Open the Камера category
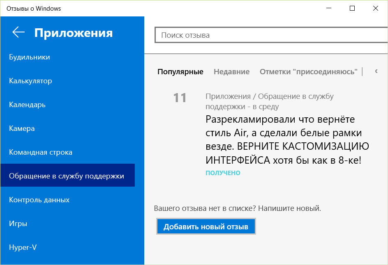 point(22,128)
